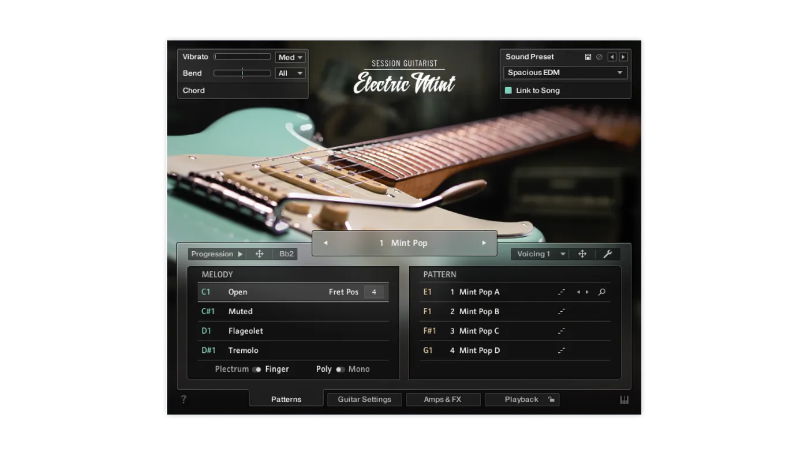This screenshot has height=455, width=808.
Task: Toggle the Link to Song checkbox
Action: point(508,91)
